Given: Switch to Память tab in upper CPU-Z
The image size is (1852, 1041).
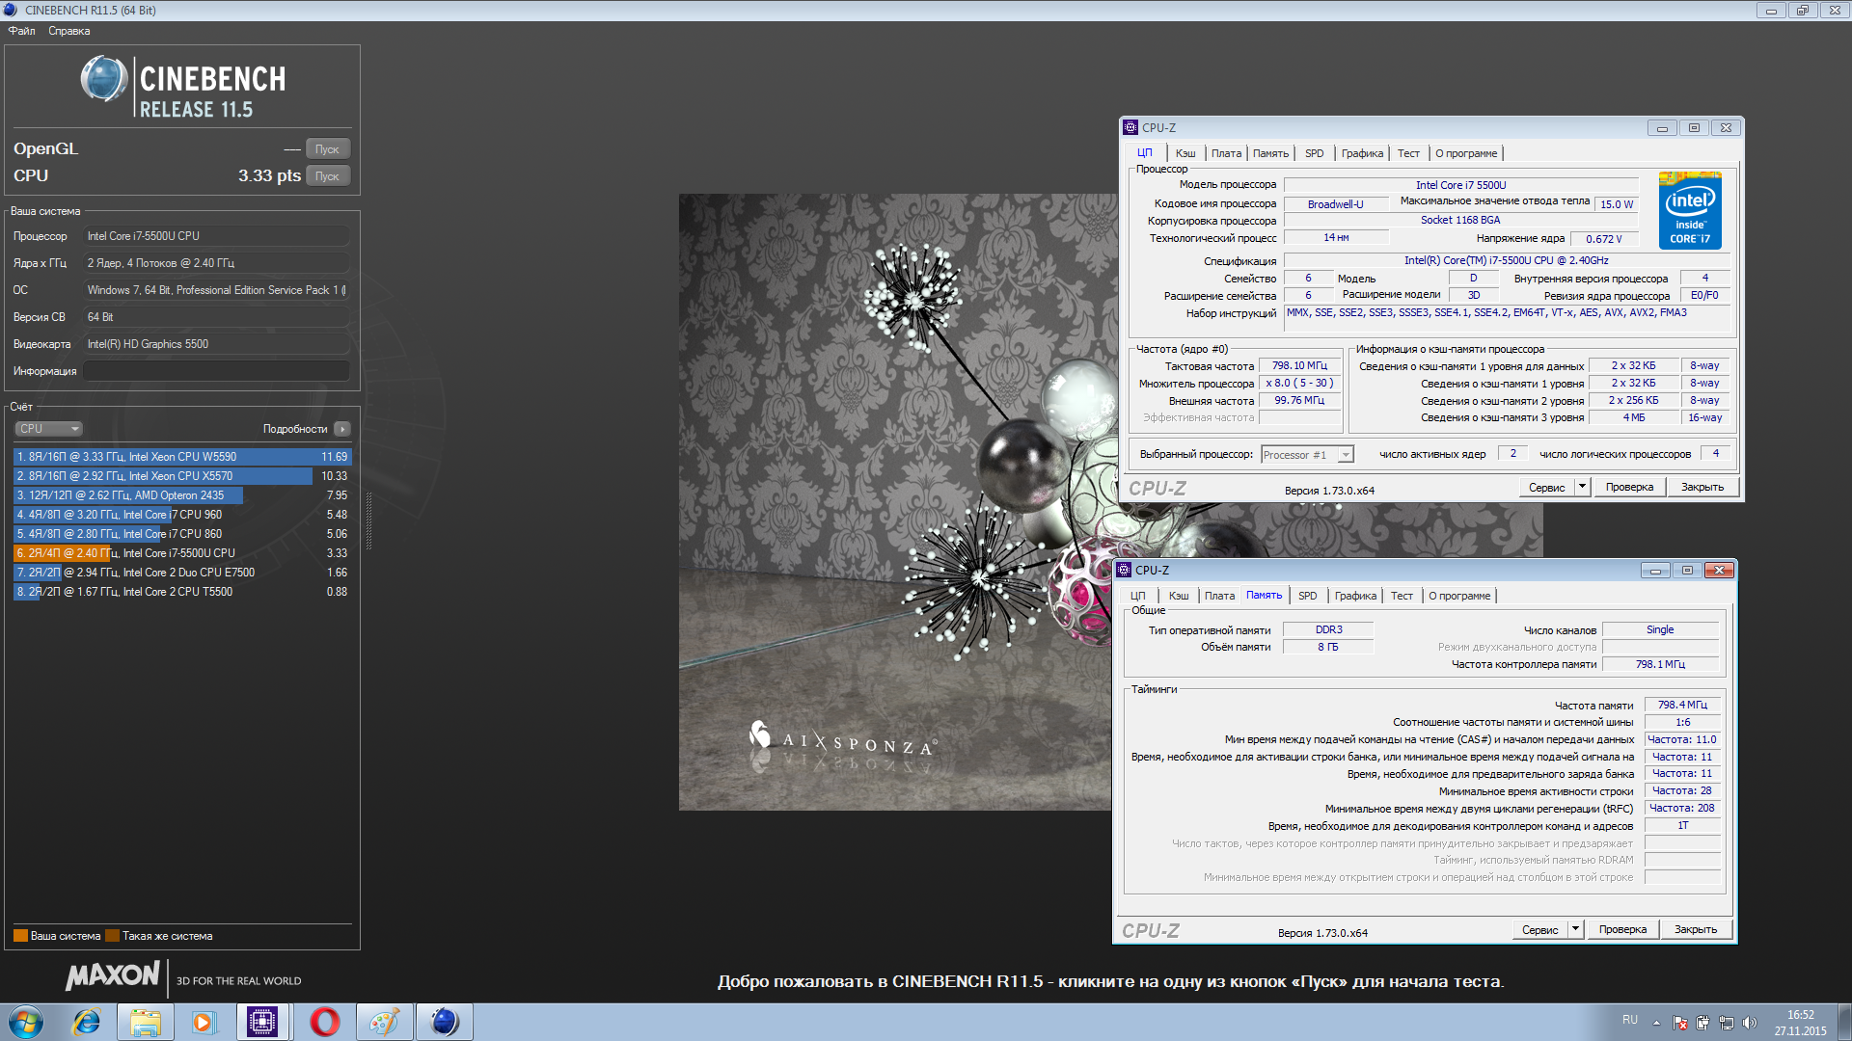Looking at the screenshot, I should (x=1270, y=153).
